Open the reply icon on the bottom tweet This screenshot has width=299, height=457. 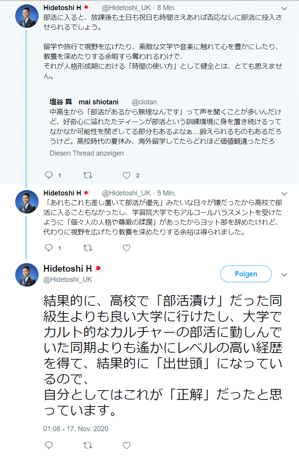48,445
